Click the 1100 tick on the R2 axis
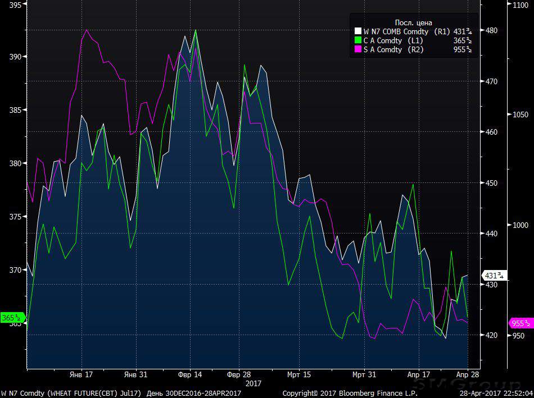This screenshot has height=398, width=534. [520, 4]
